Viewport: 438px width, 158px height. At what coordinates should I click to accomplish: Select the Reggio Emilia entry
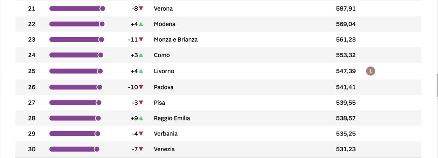172,118
